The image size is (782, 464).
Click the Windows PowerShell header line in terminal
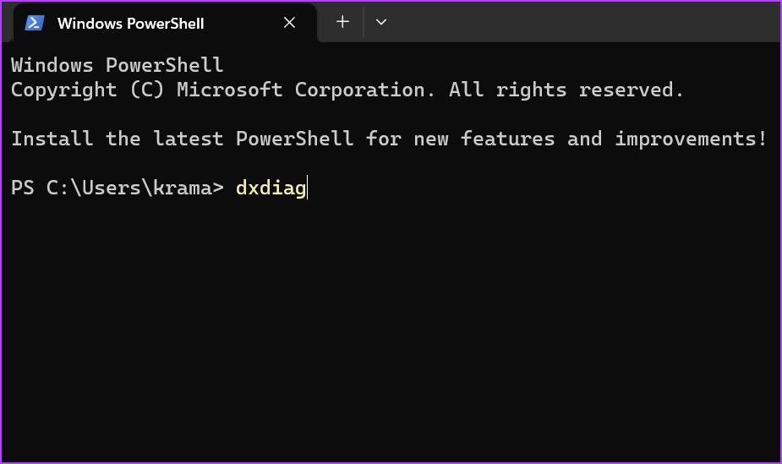pos(118,65)
